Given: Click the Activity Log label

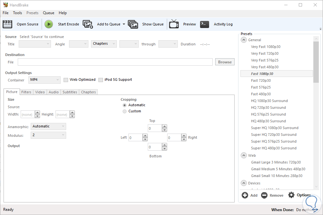Looking at the screenshot, I should pos(223,24).
